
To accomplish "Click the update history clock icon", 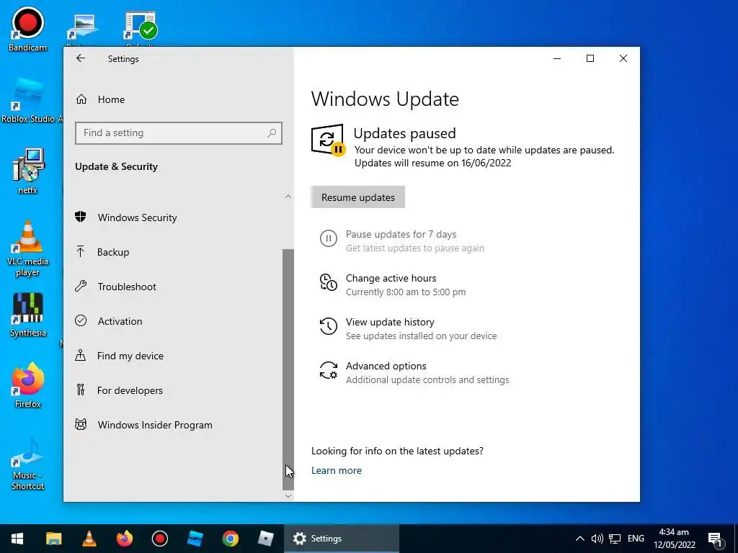I will [x=329, y=326].
